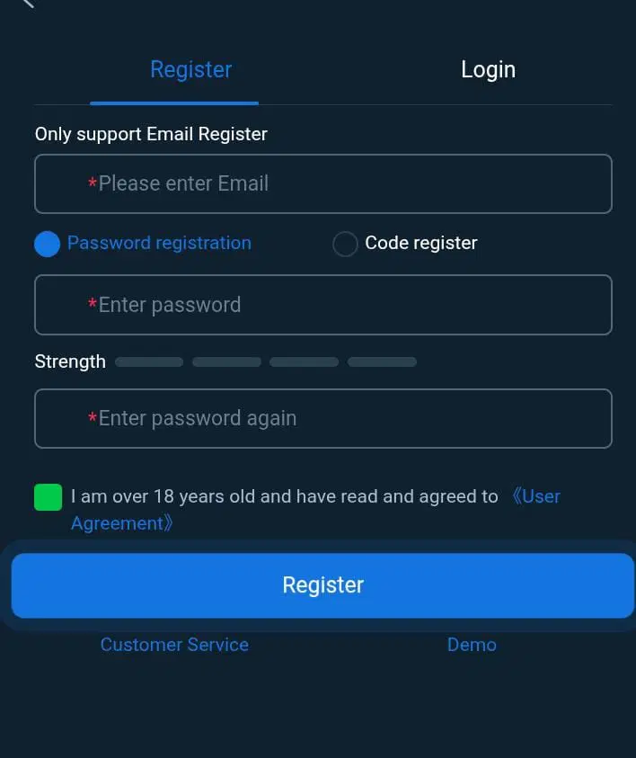636x758 pixels.
Task: Click the Enter password again field
Action: pyautogui.click(x=323, y=419)
